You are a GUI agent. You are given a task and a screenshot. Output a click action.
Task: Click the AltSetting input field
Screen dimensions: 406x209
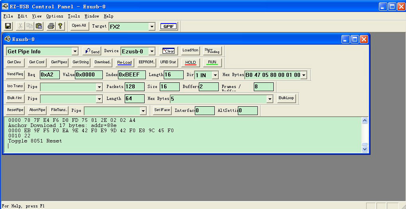click(248, 110)
